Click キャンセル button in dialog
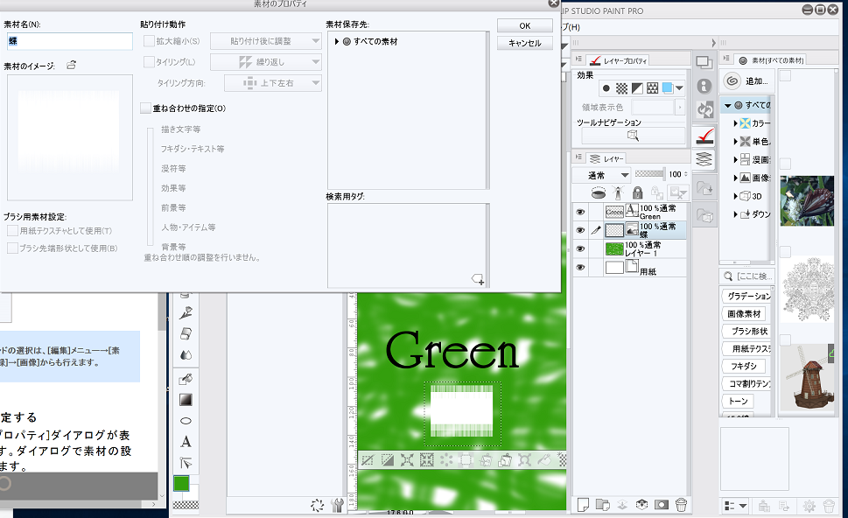The width and height of the screenshot is (848, 518). 524,43
